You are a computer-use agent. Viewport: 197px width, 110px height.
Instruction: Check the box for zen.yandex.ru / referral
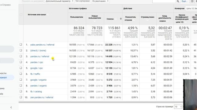click(x=21, y=97)
